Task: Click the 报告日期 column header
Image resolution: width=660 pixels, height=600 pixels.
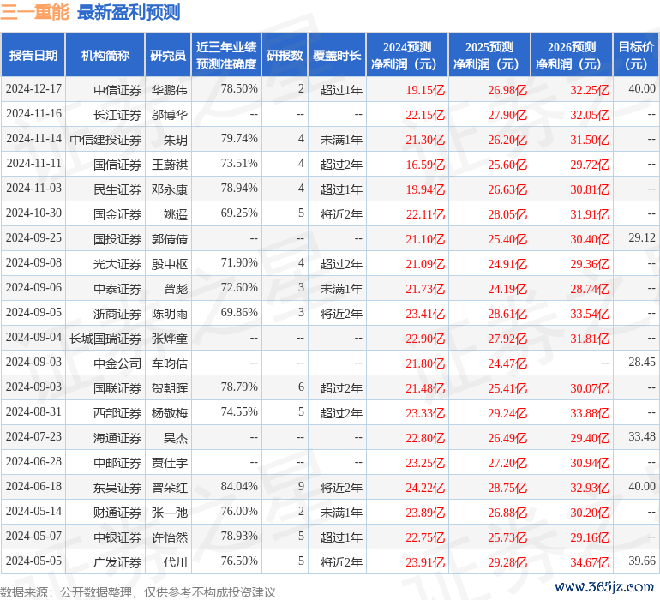Action: click(33, 55)
